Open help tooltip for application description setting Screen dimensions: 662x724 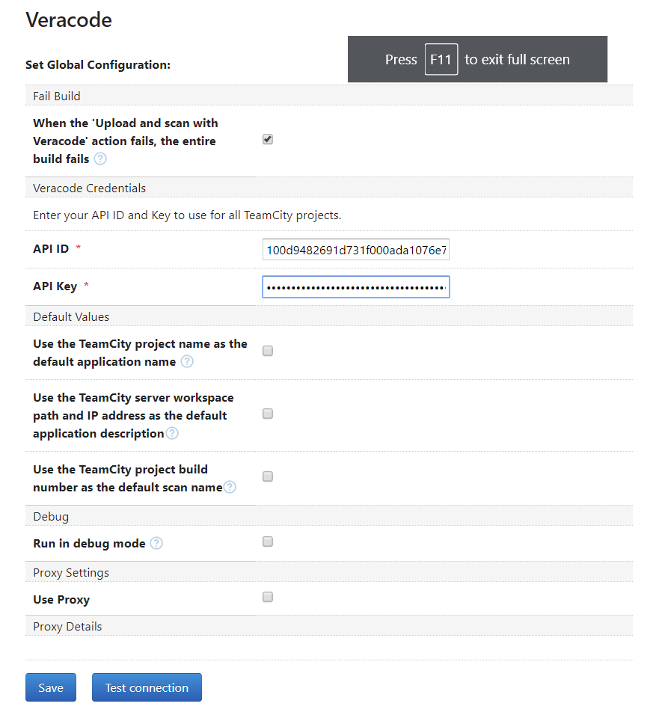[x=171, y=435]
